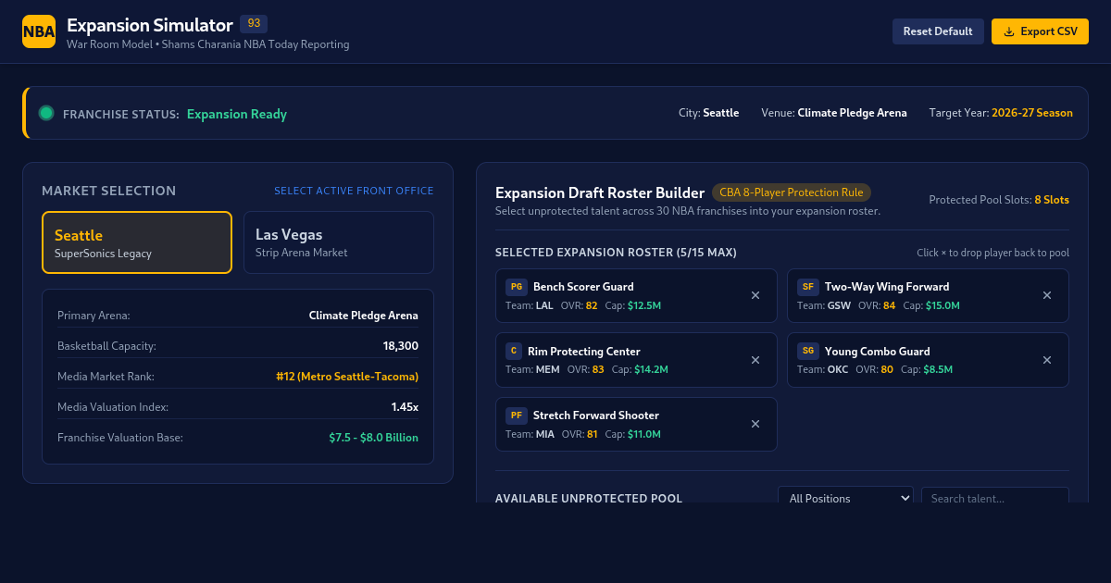Click the Market Selection heading
The height and width of the screenshot is (583, 1111).
pyautogui.click(x=108, y=191)
